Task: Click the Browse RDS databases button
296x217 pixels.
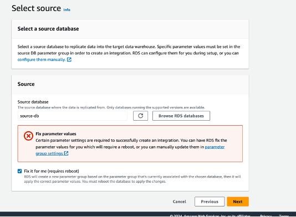Action: (x=181, y=116)
